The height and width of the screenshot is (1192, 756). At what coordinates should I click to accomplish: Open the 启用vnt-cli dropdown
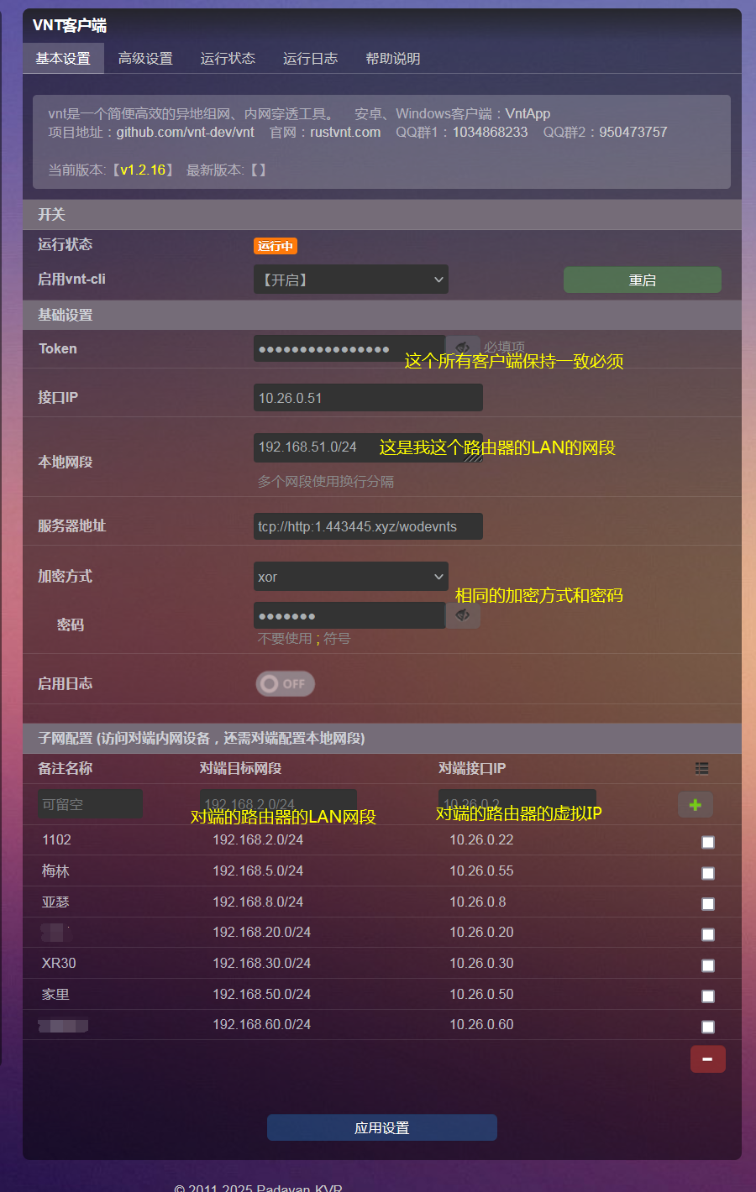point(351,280)
